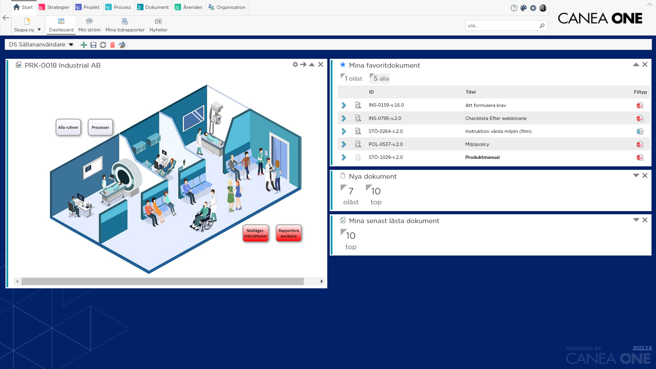Image resolution: width=656 pixels, height=369 pixels.
Task: Expand the Nya dokument widget
Action: pyautogui.click(x=636, y=176)
